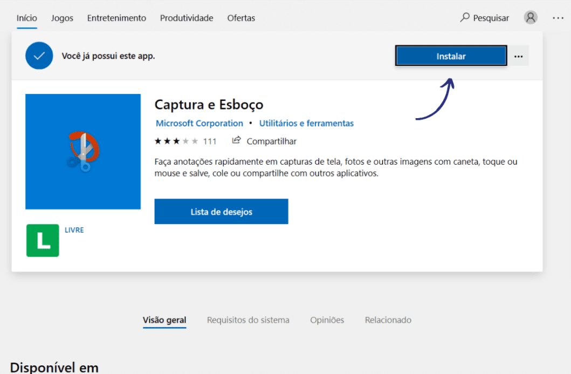Click the Captura e Esboço title

tap(209, 105)
